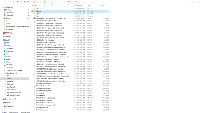Open WD SmartWare for Mac folder
Viewport: 202px width, 113px height.
tap(14, 92)
